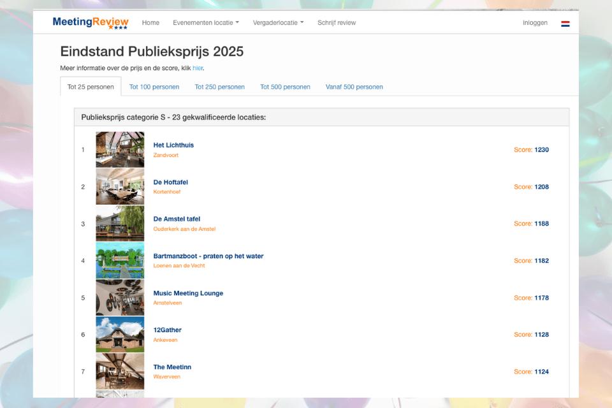Click the MeetingReview logo
The width and height of the screenshot is (612, 408).
coord(90,22)
